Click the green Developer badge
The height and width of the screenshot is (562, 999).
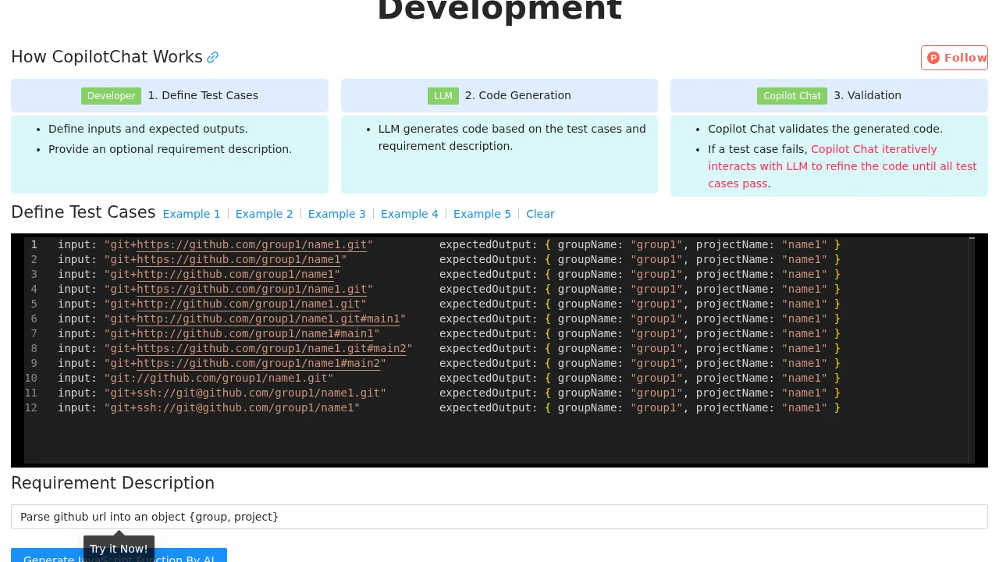(111, 96)
